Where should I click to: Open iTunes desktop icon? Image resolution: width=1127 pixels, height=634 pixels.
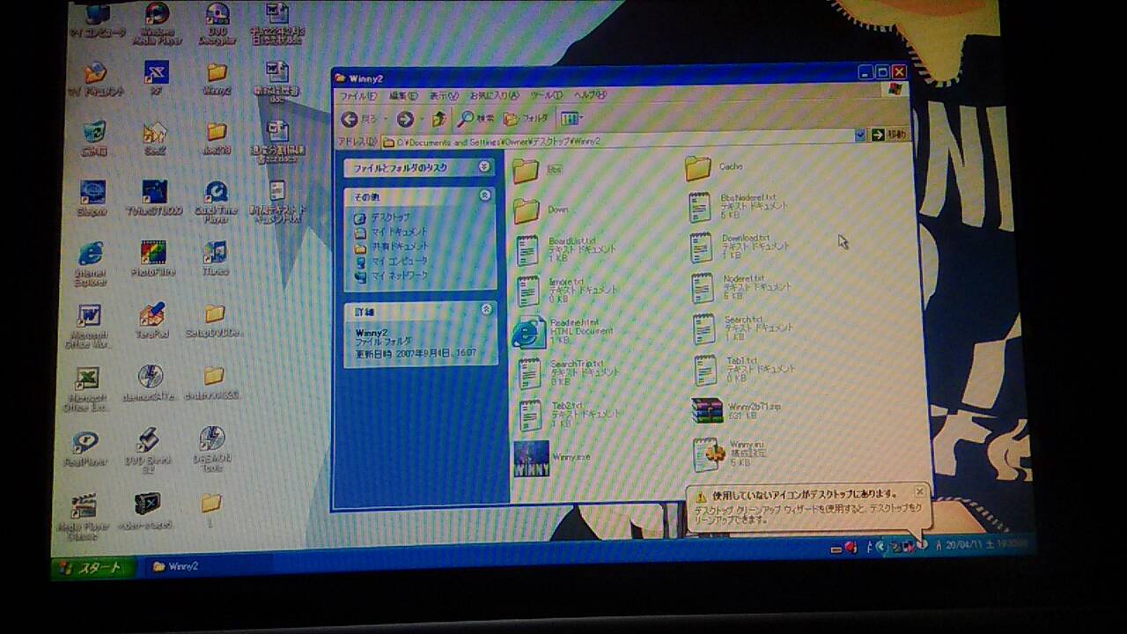coord(215,258)
